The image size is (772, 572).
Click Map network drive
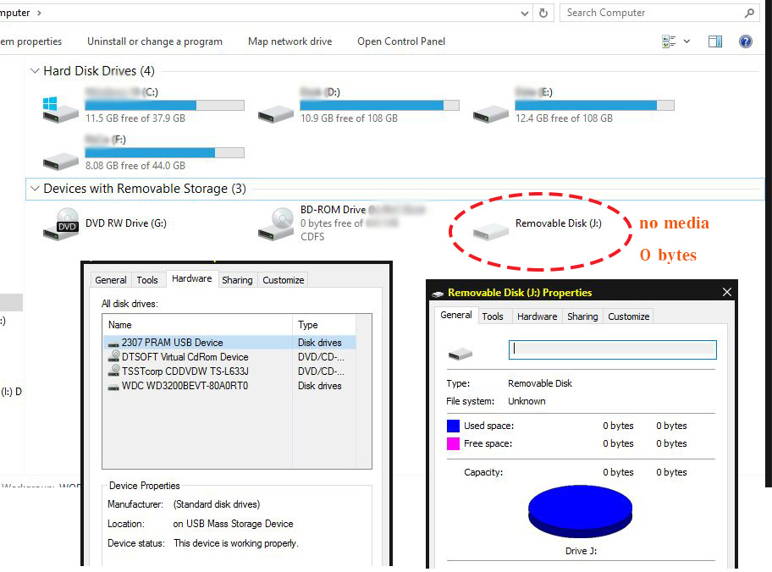click(290, 41)
